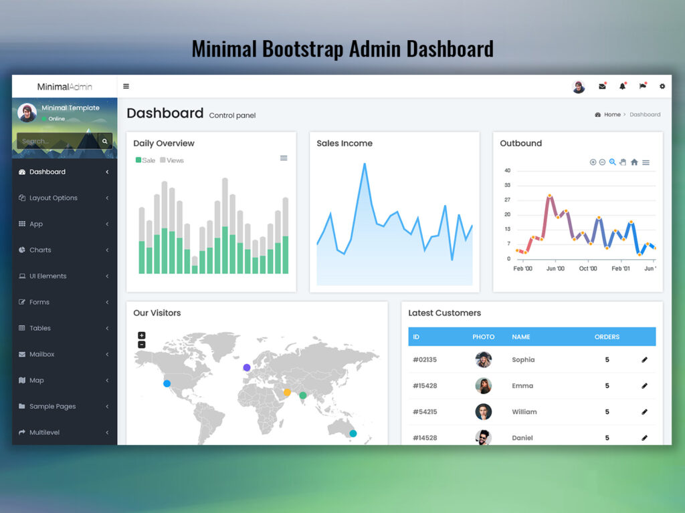The width and height of the screenshot is (685, 513).
Task: Sort table by NAME column header
Action: pos(520,337)
